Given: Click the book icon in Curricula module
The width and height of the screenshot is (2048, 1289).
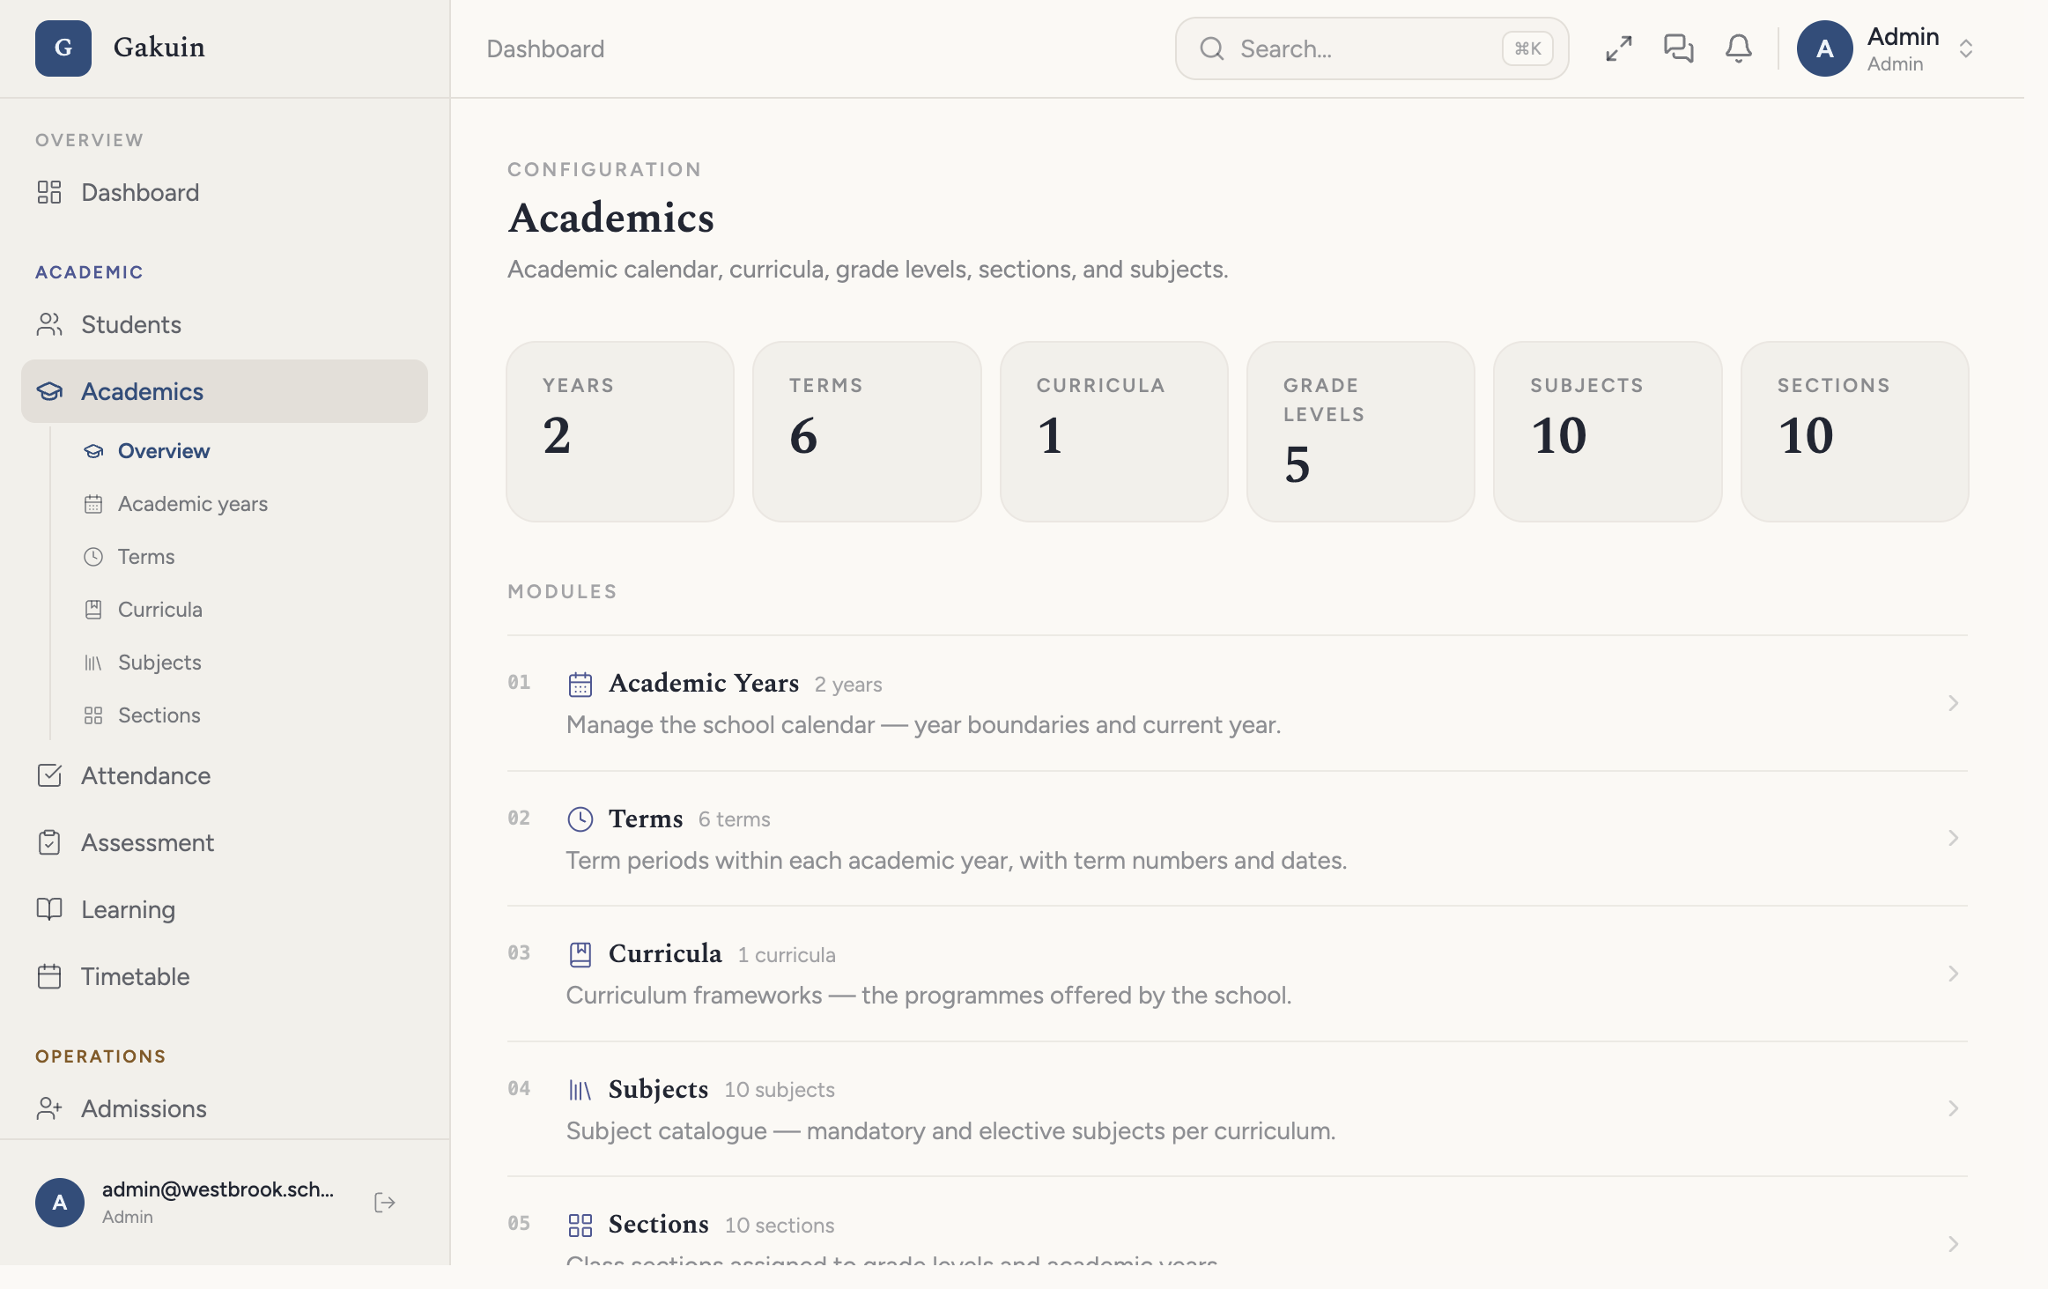Looking at the screenshot, I should pyautogui.click(x=580, y=954).
